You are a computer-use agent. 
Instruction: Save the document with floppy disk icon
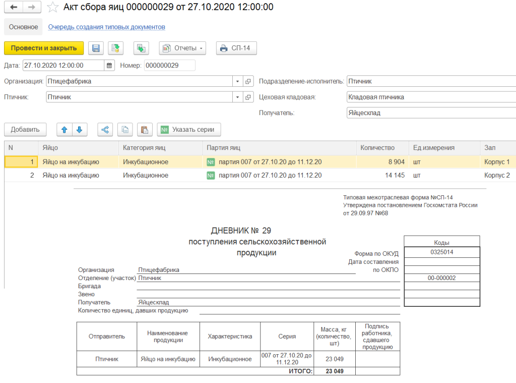point(96,48)
